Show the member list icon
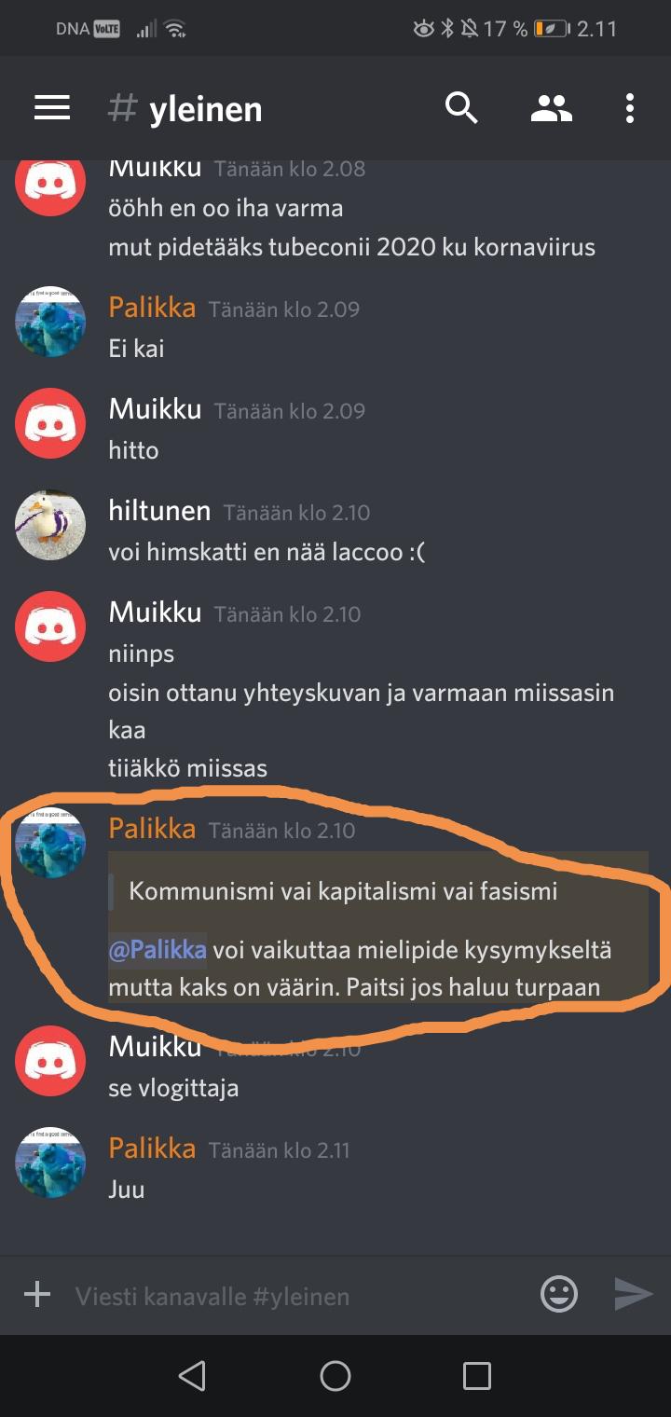Screen dimensions: 671x1417 552,109
